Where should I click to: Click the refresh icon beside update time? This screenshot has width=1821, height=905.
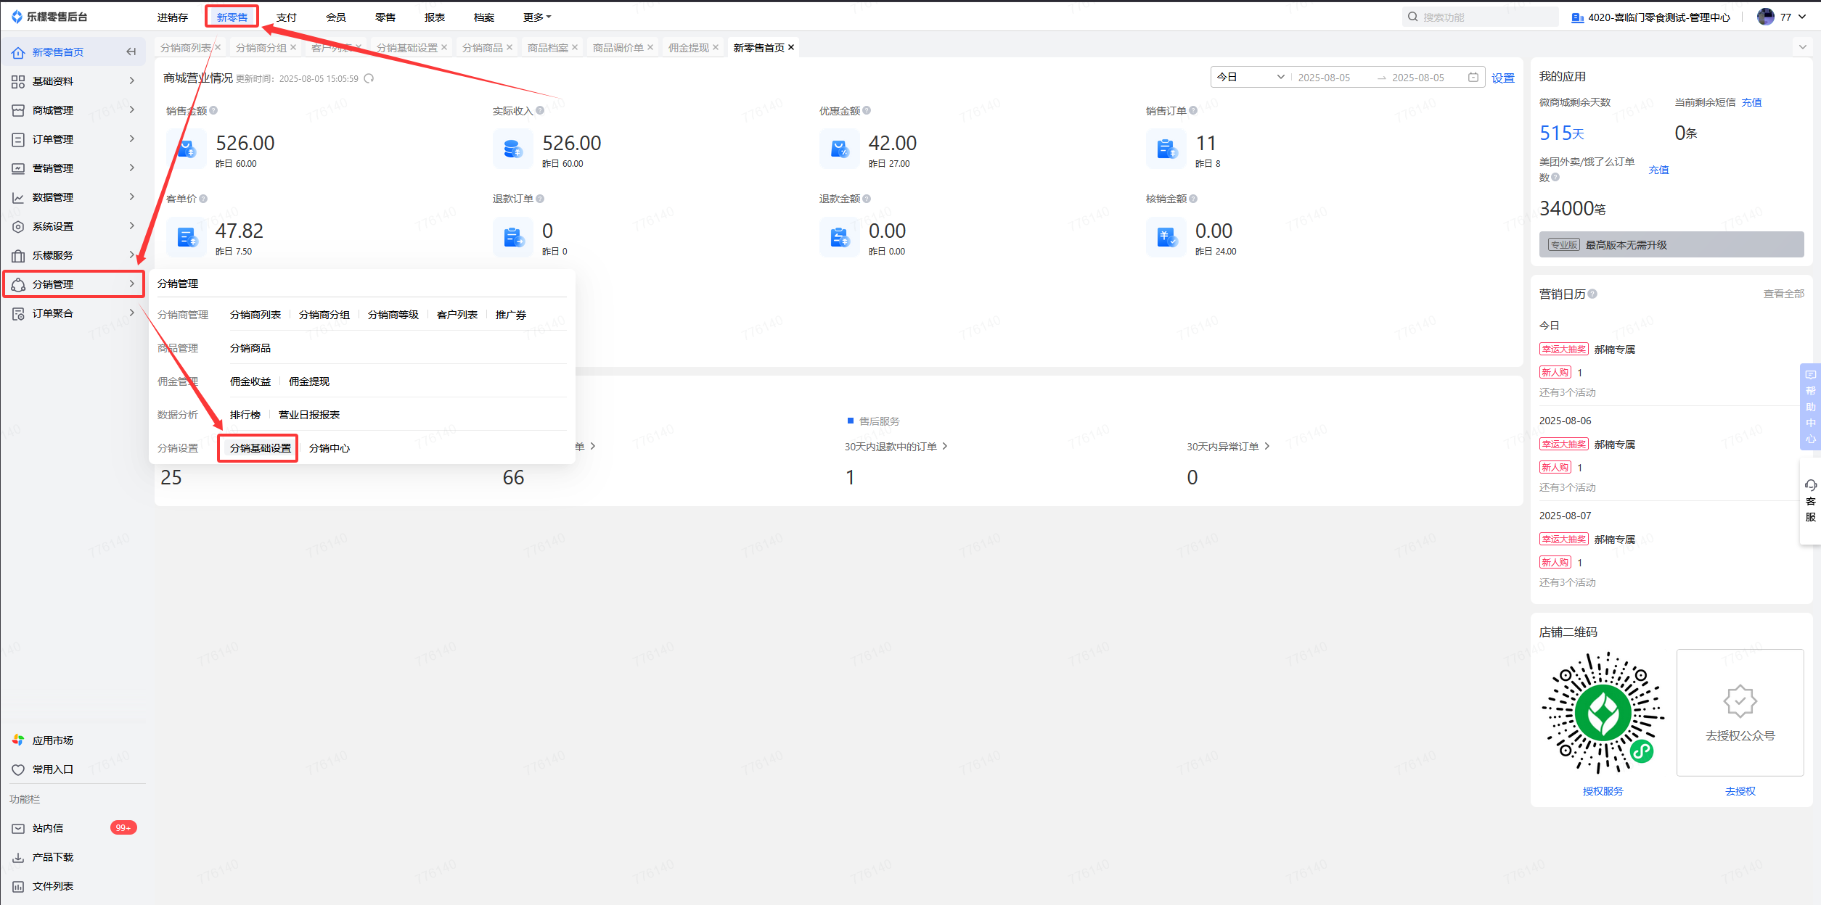click(x=369, y=78)
